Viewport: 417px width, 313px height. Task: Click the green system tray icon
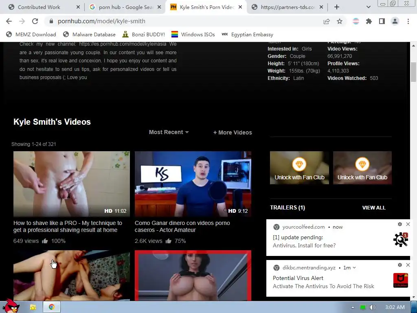tap(363, 307)
